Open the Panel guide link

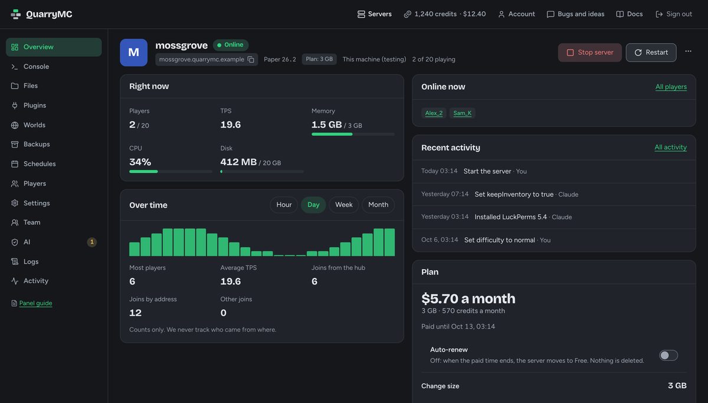35,303
